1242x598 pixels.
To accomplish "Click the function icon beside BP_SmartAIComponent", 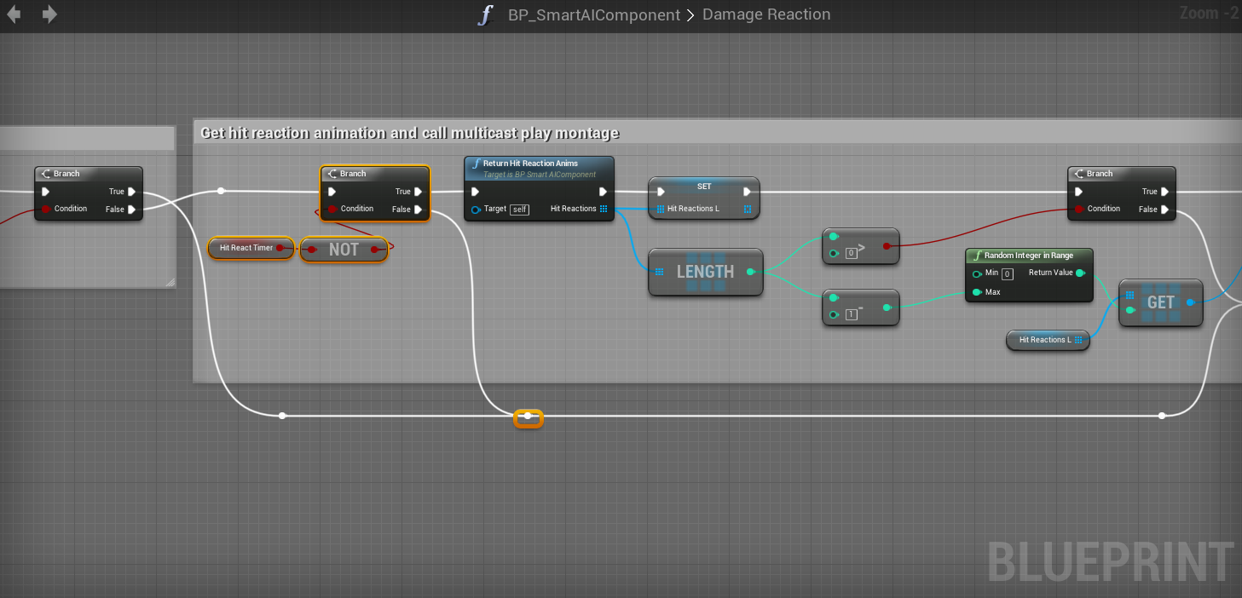I will [485, 15].
